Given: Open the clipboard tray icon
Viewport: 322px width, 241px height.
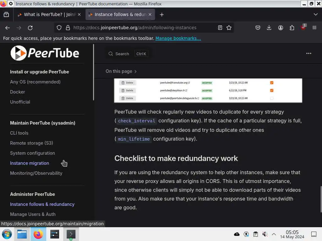Looking at the screenshot, I should [256, 234].
